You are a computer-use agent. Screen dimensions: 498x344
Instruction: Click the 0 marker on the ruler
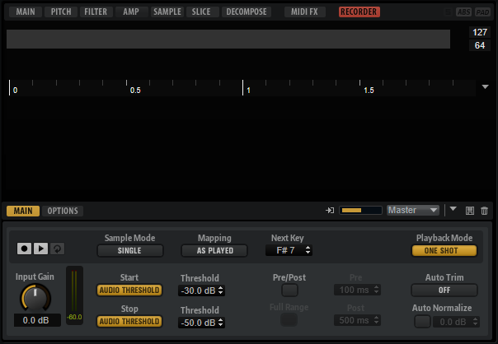point(15,91)
